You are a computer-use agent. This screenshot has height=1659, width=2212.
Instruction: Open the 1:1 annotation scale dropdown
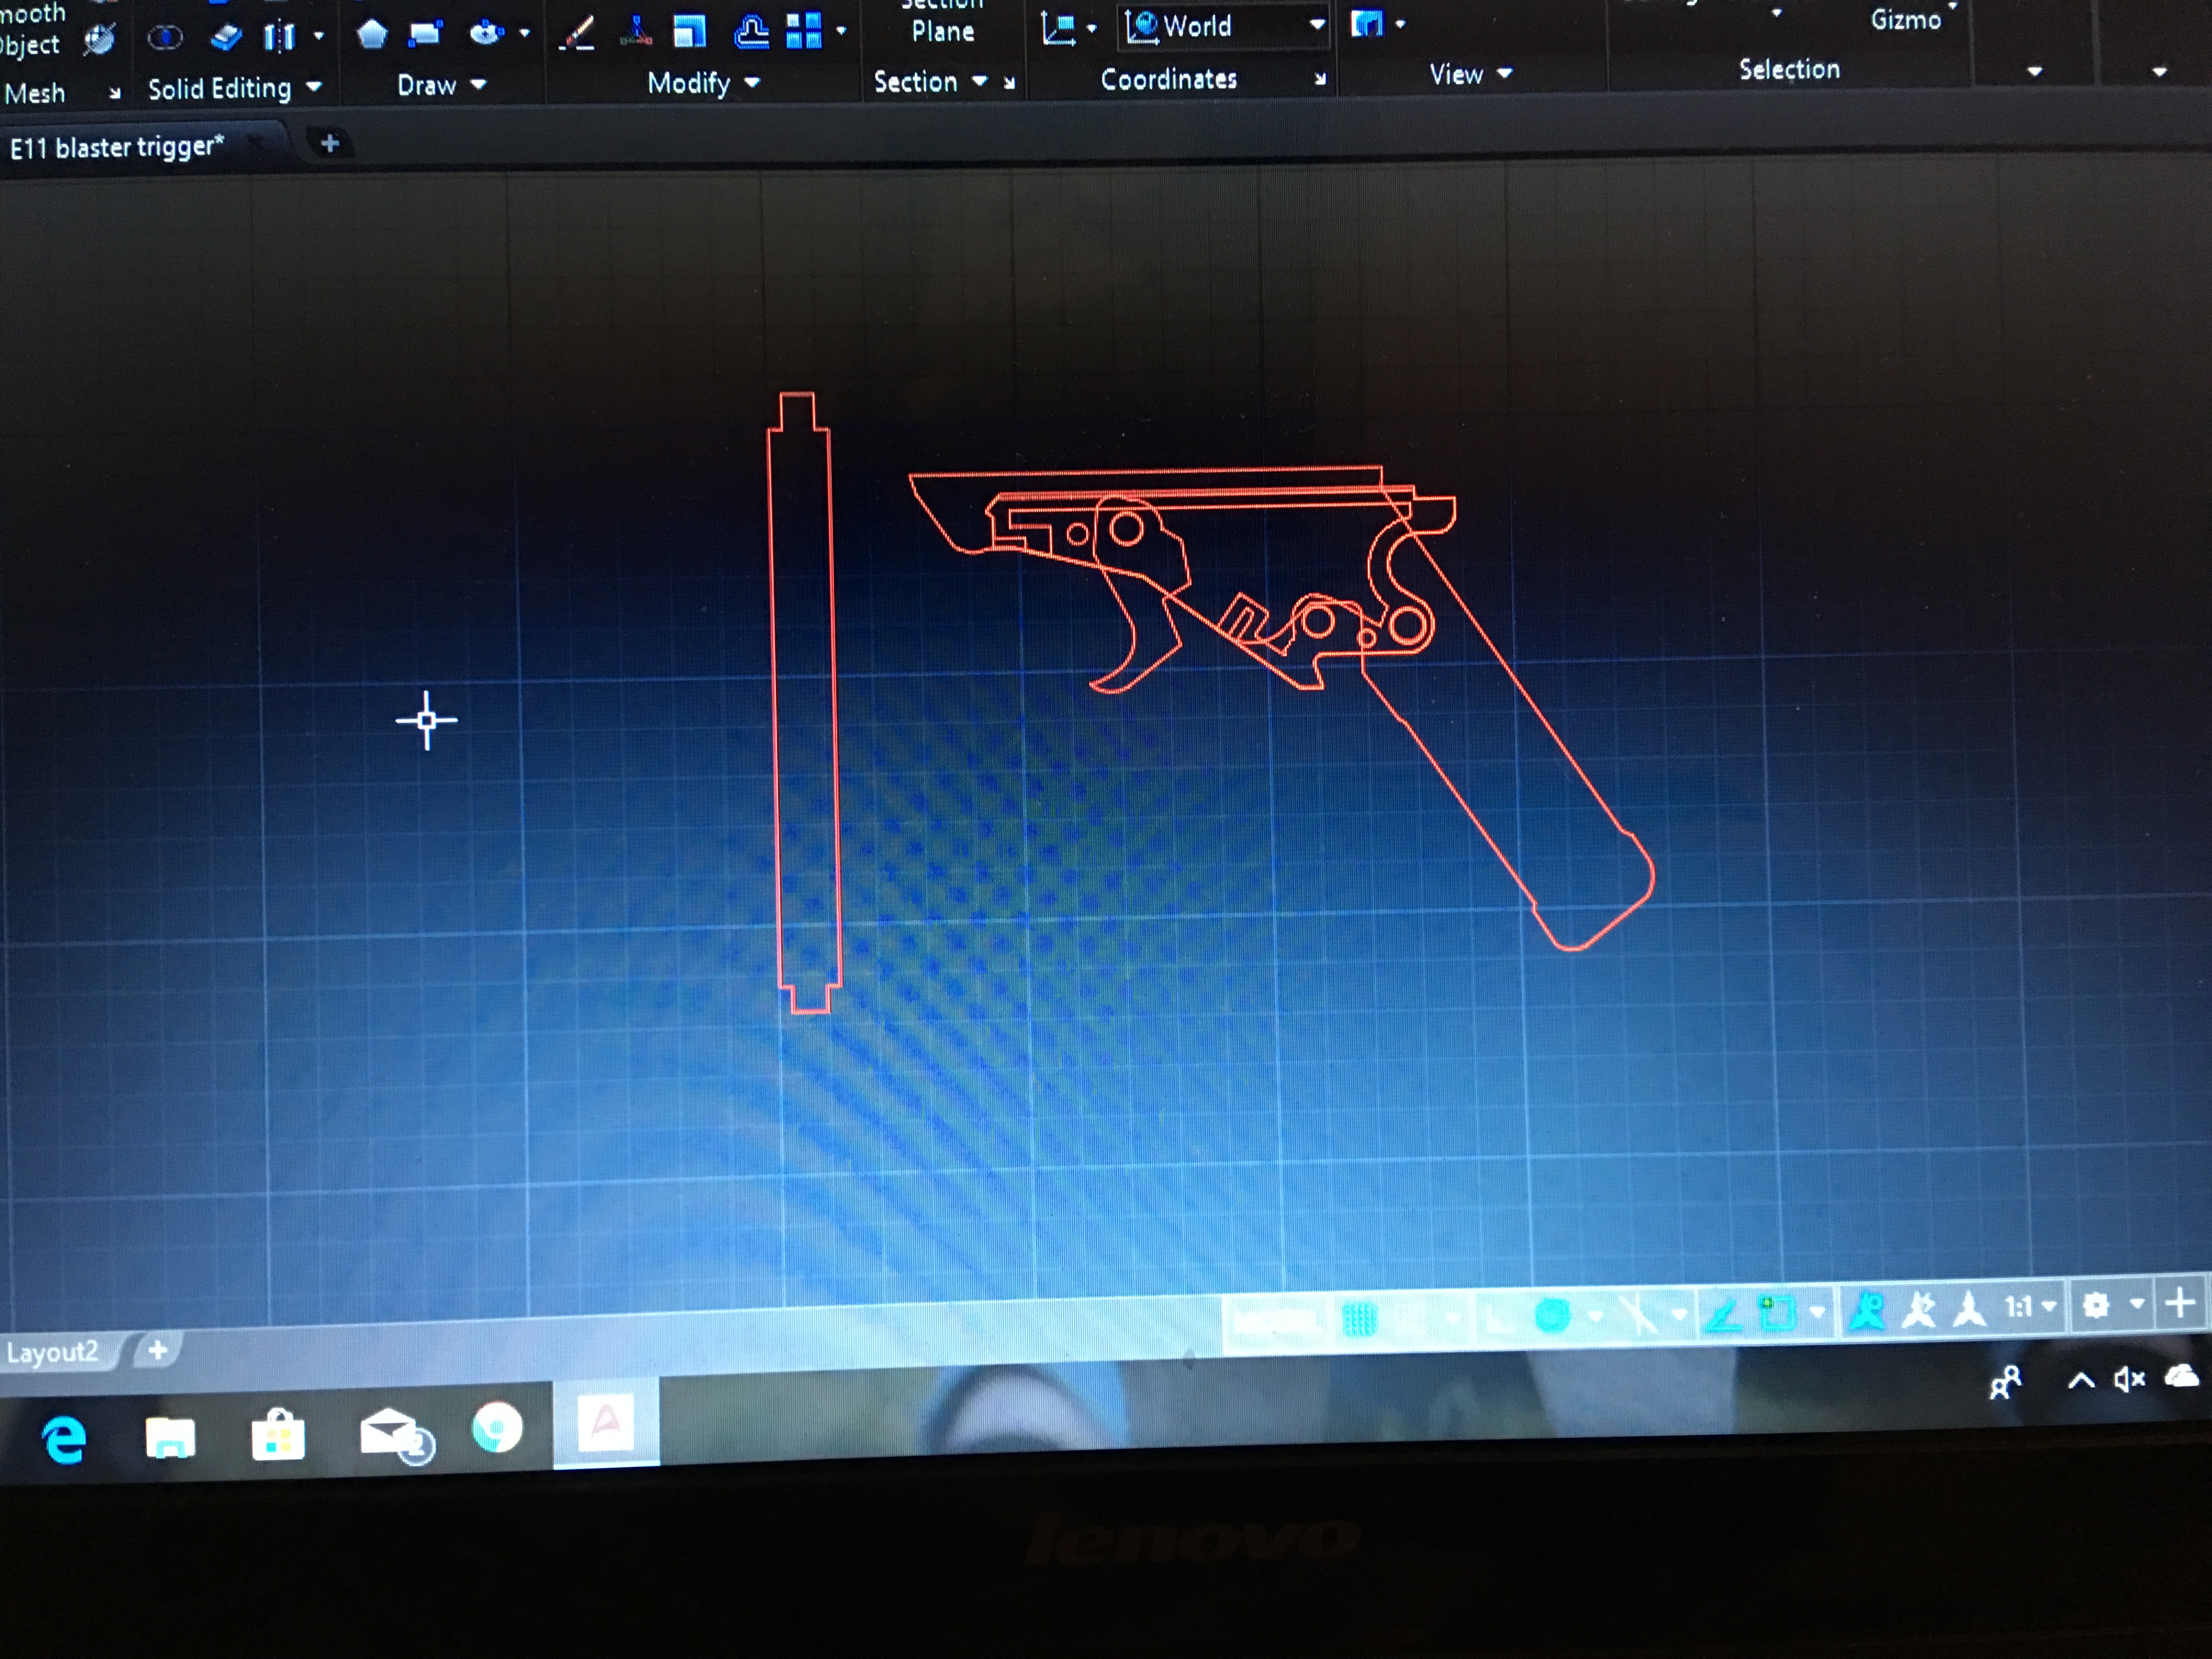(x=2030, y=1306)
